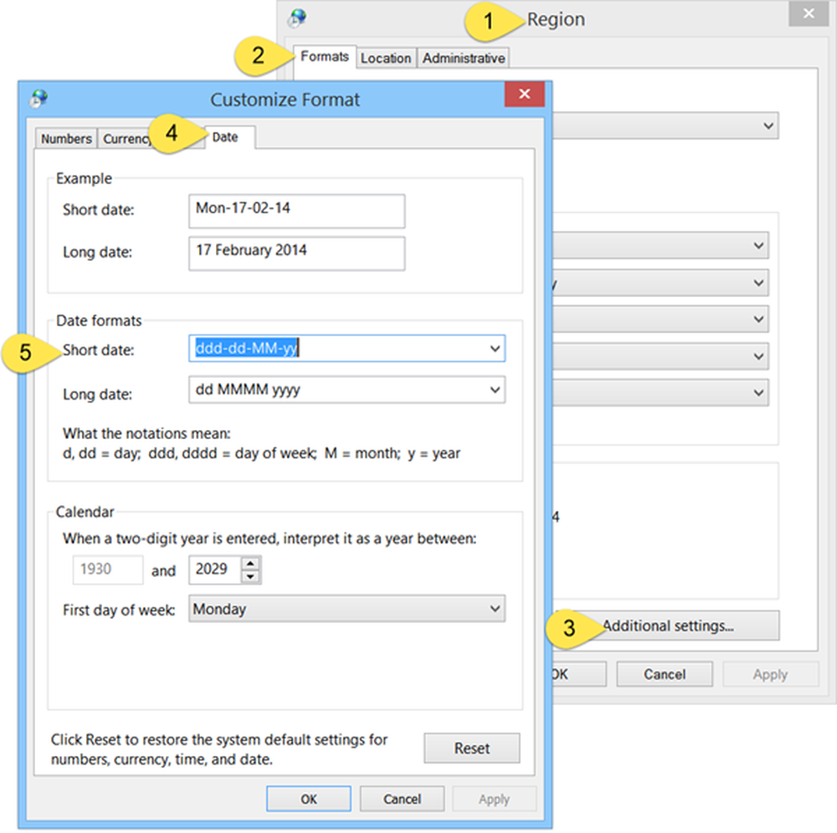This screenshot has width=837, height=833.
Task: Click Cancel in Customize Format dialog
Action: pos(402,799)
